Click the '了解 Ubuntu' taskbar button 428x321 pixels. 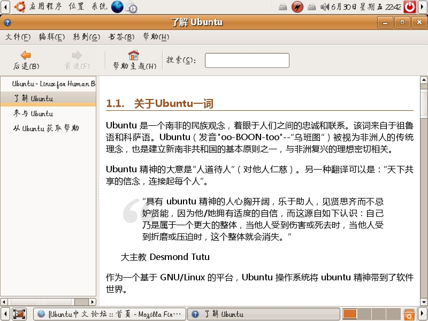click(264, 314)
